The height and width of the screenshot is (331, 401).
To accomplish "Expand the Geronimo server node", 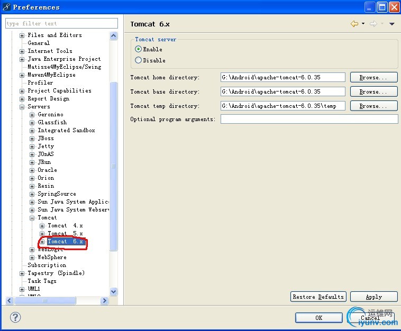I will coord(32,115).
